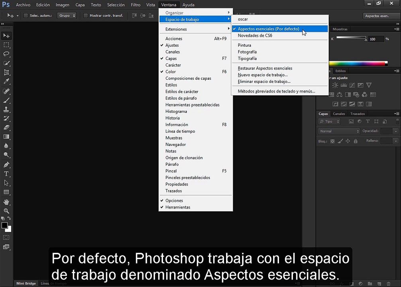401x287 pixels.
Task: Select Aspectos esenciales (Por defecto) workspace
Action: (x=280, y=29)
